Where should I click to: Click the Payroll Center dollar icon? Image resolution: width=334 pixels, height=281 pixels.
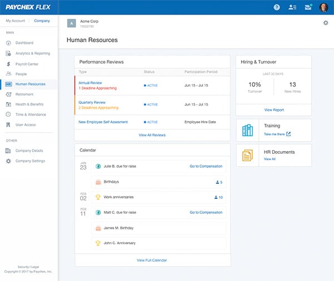click(x=8, y=64)
